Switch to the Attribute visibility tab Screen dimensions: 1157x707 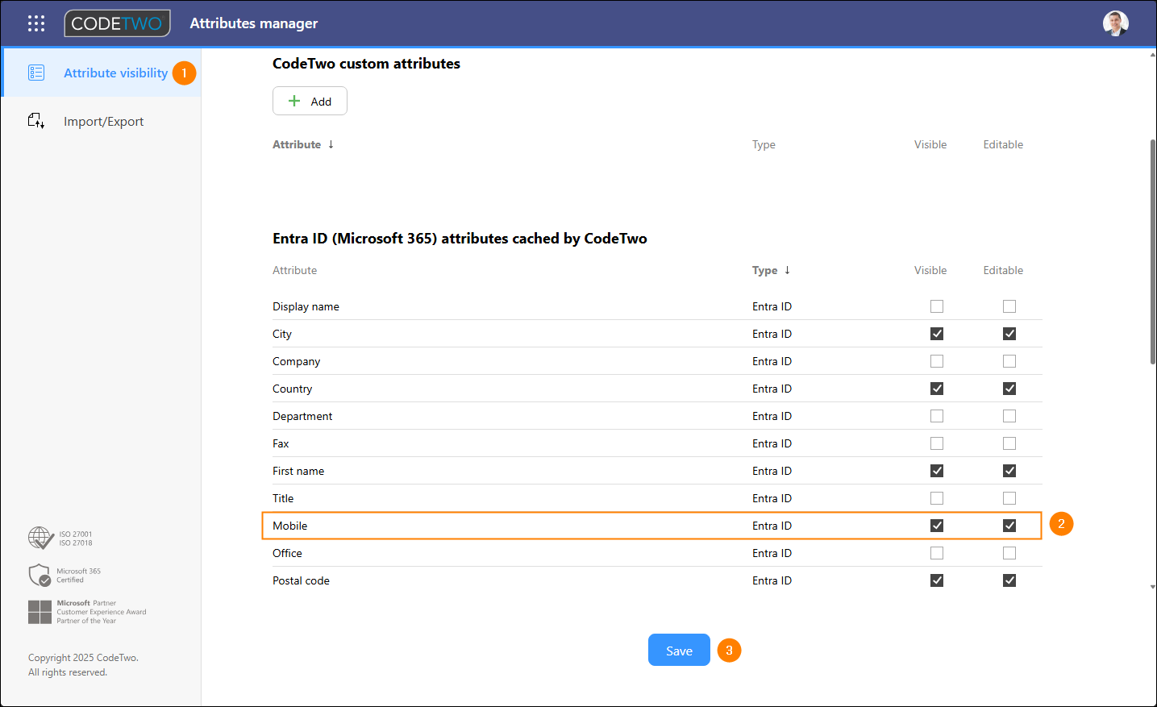(115, 73)
